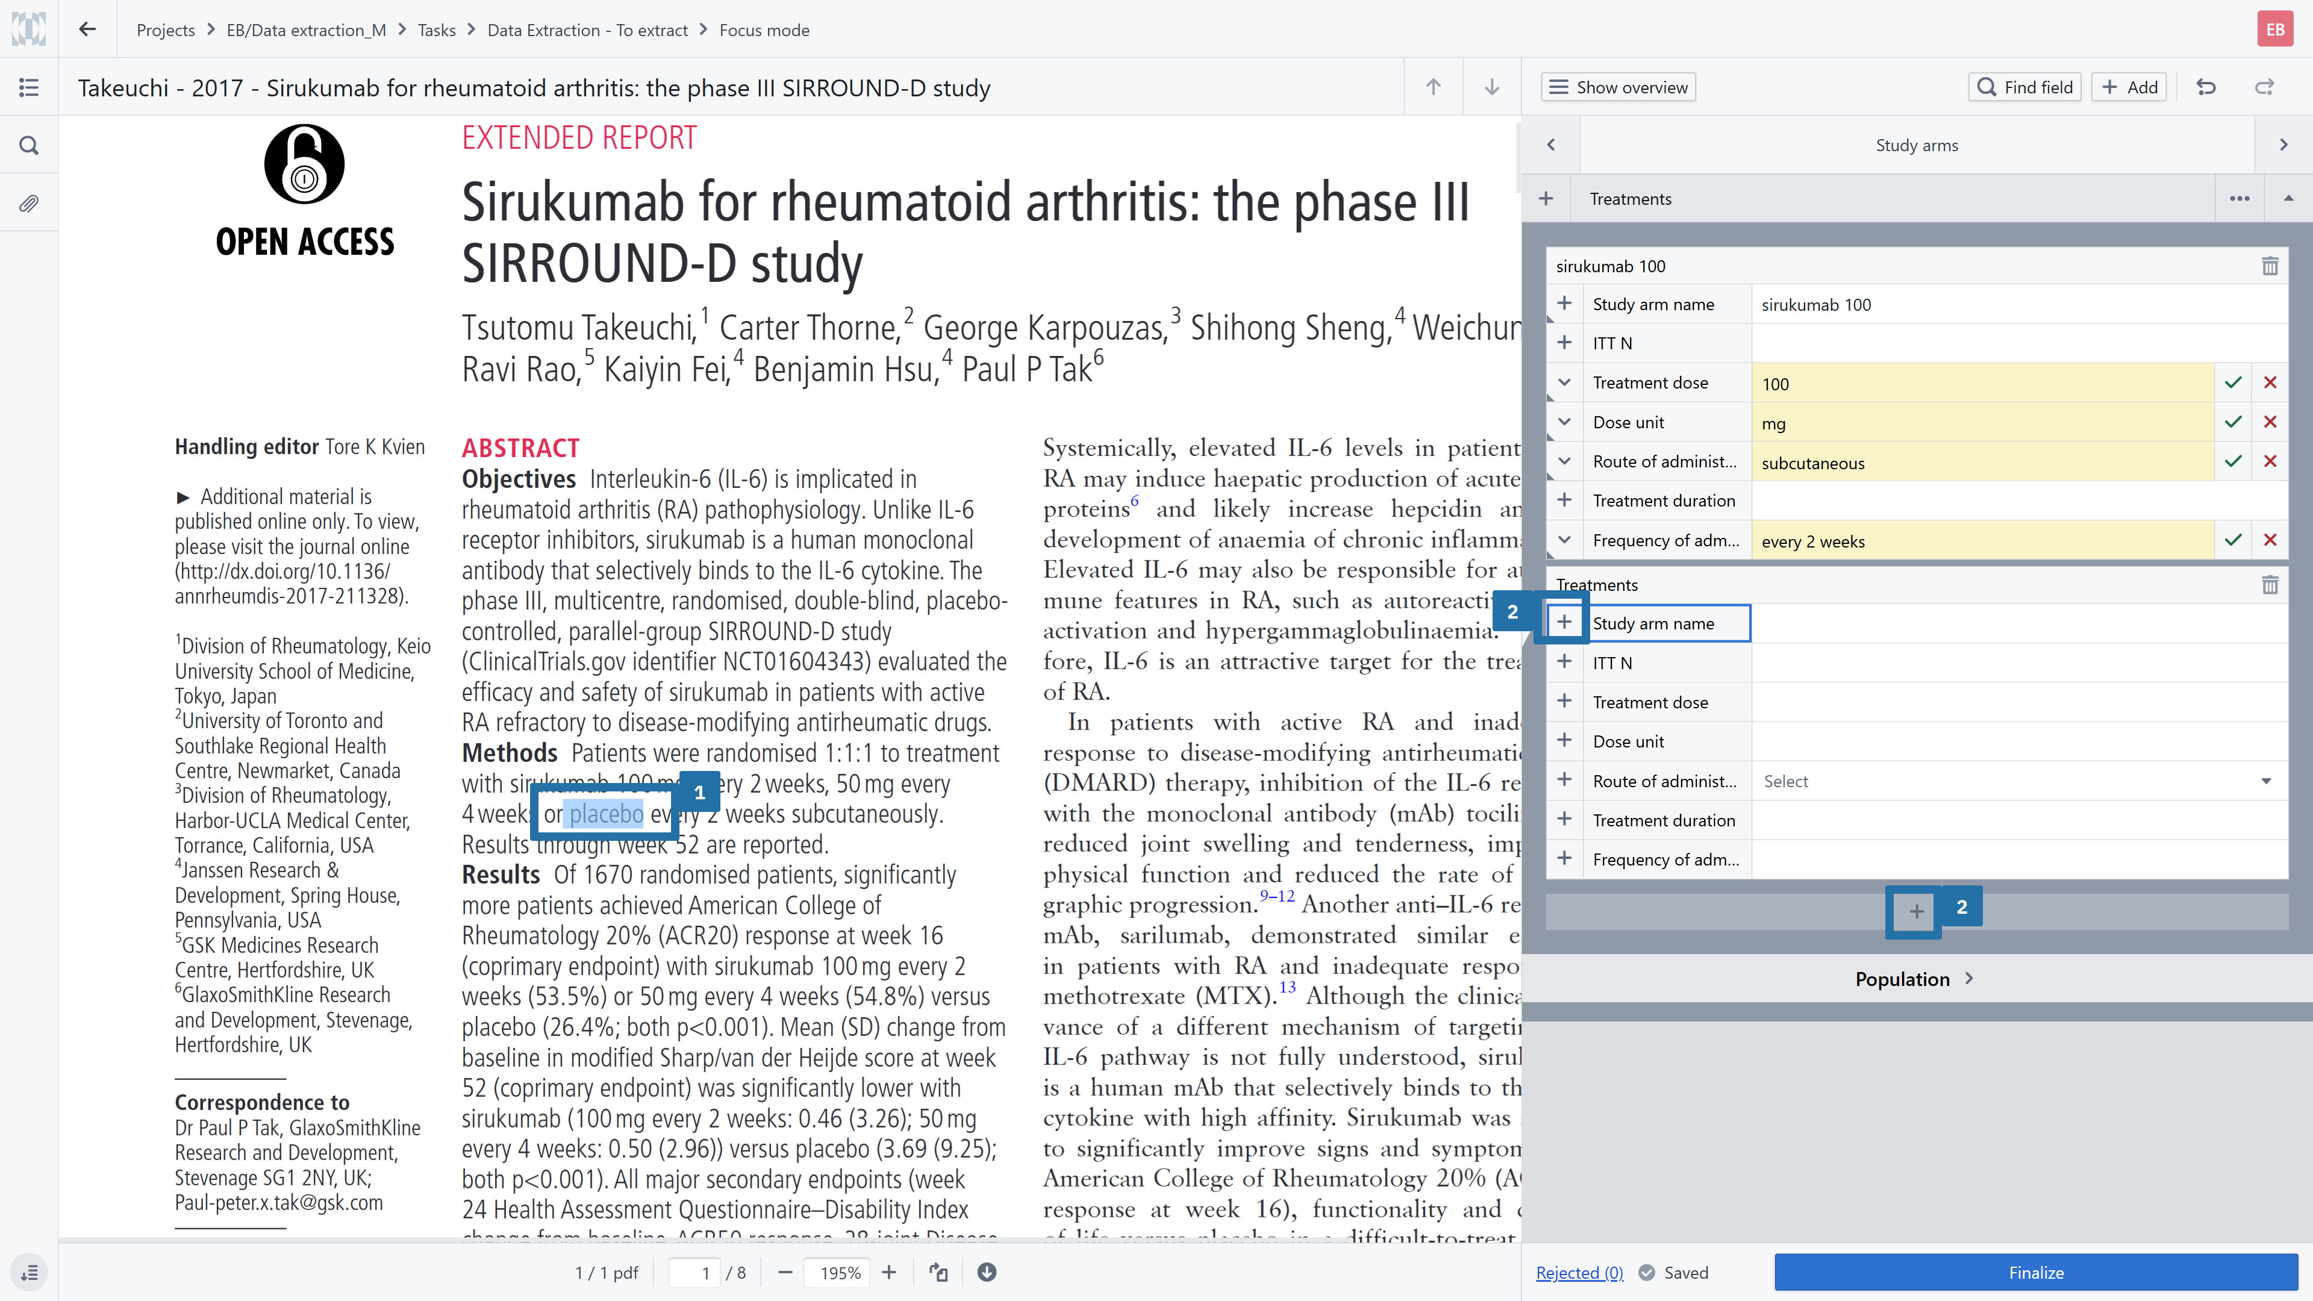
Task: Open the Rejected (0) link
Action: pyautogui.click(x=1579, y=1272)
